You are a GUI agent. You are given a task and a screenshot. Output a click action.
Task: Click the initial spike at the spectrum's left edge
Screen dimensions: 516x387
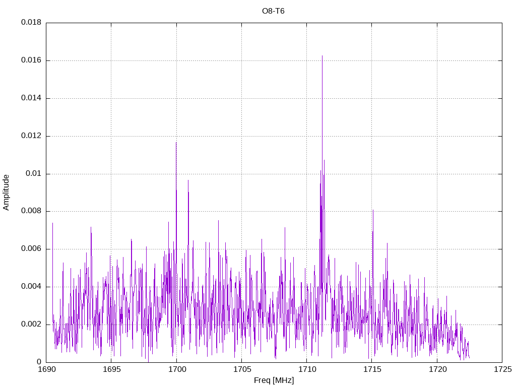[x=52, y=224]
